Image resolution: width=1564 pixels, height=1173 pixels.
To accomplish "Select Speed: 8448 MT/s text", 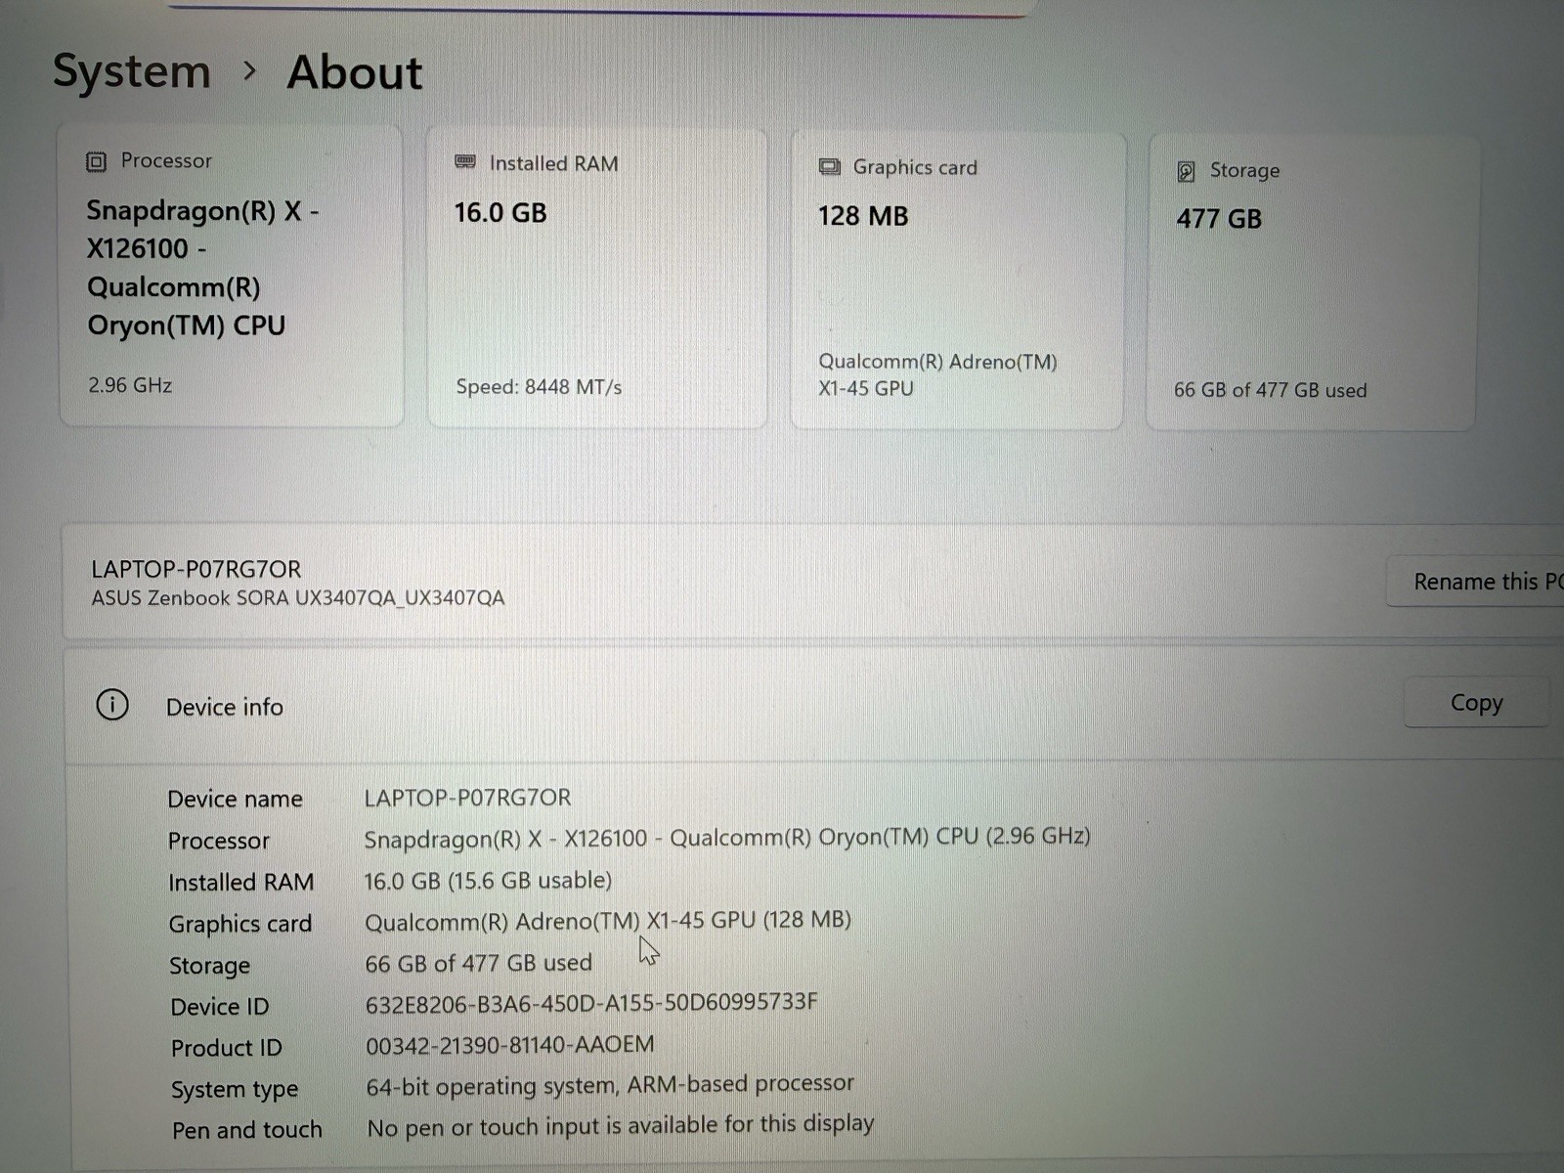I will pos(539,387).
